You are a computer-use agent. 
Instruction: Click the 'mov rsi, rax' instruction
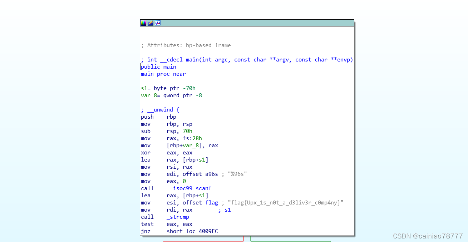[167, 167]
